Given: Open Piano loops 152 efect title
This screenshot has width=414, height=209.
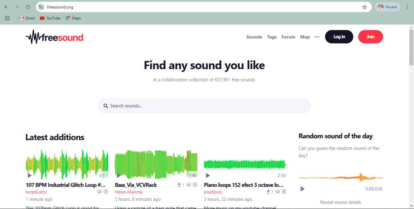Looking at the screenshot, I should pyautogui.click(x=244, y=185).
